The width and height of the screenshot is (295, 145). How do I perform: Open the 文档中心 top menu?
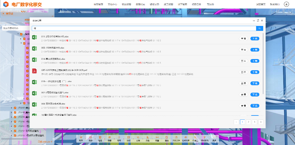click(x=112, y=4)
